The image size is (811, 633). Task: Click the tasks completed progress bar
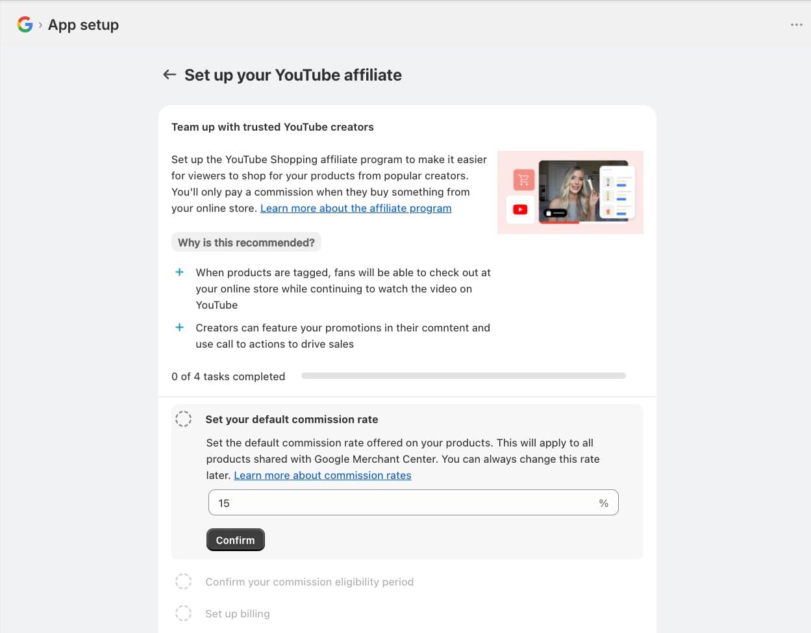[463, 376]
